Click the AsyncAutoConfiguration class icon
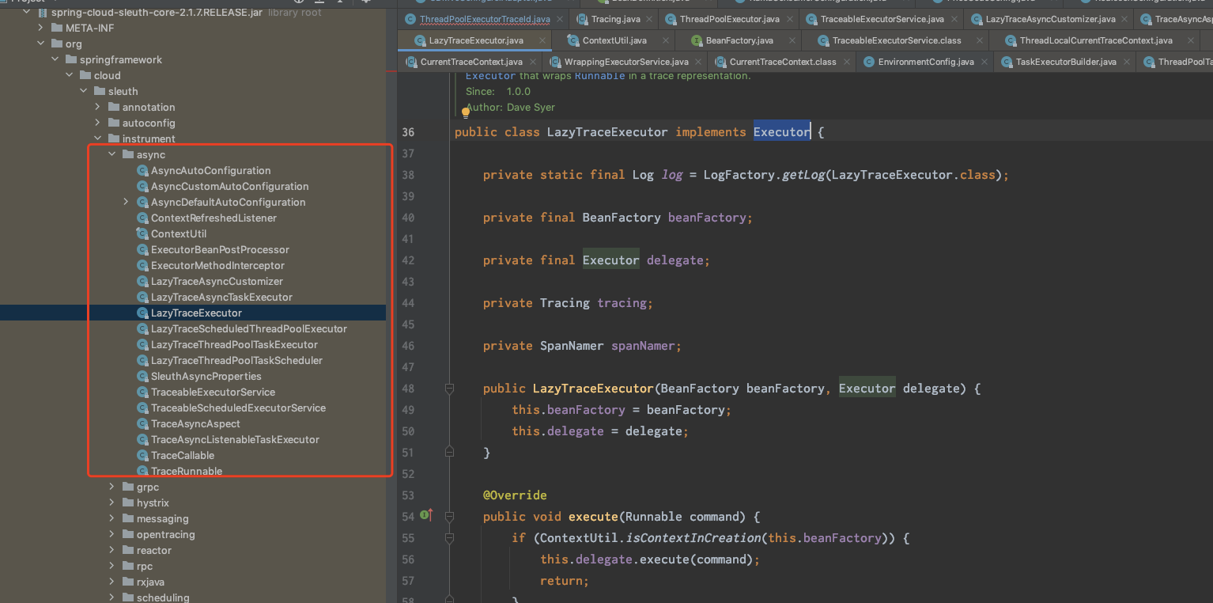Screen dimensions: 1213x603 point(142,171)
